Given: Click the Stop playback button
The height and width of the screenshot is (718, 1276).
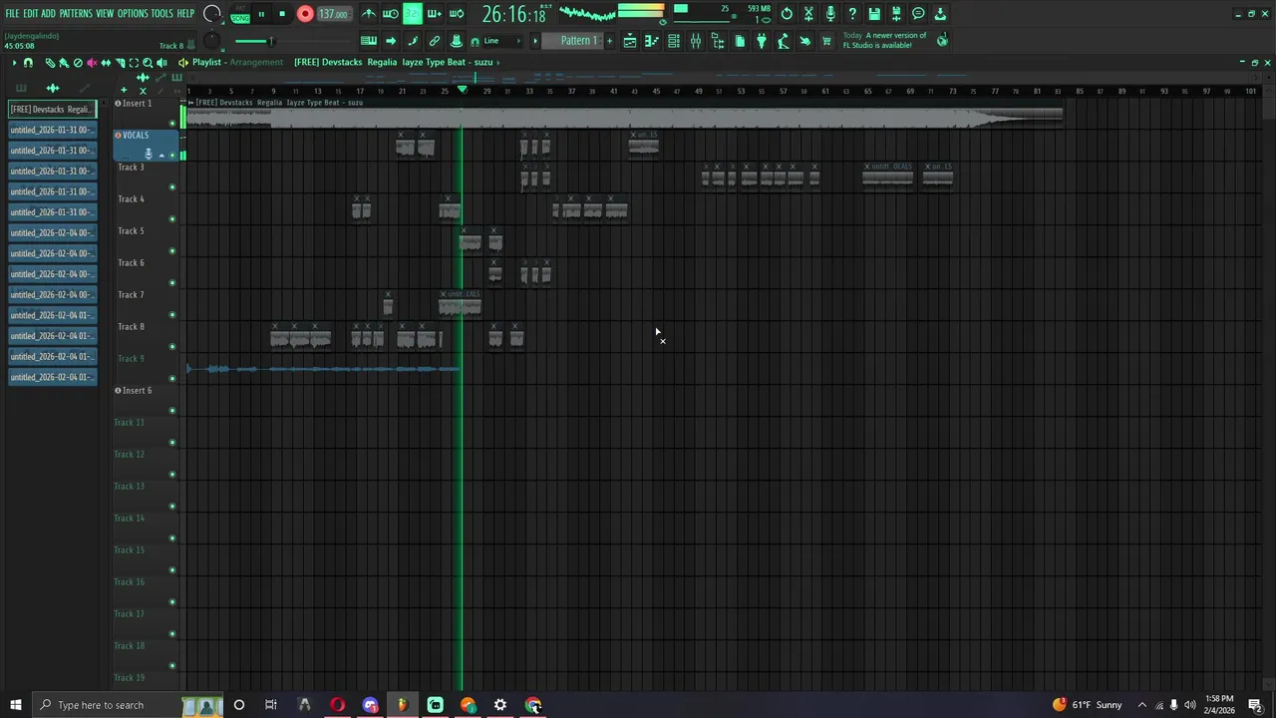Looking at the screenshot, I should pyautogui.click(x=282, y=14).
